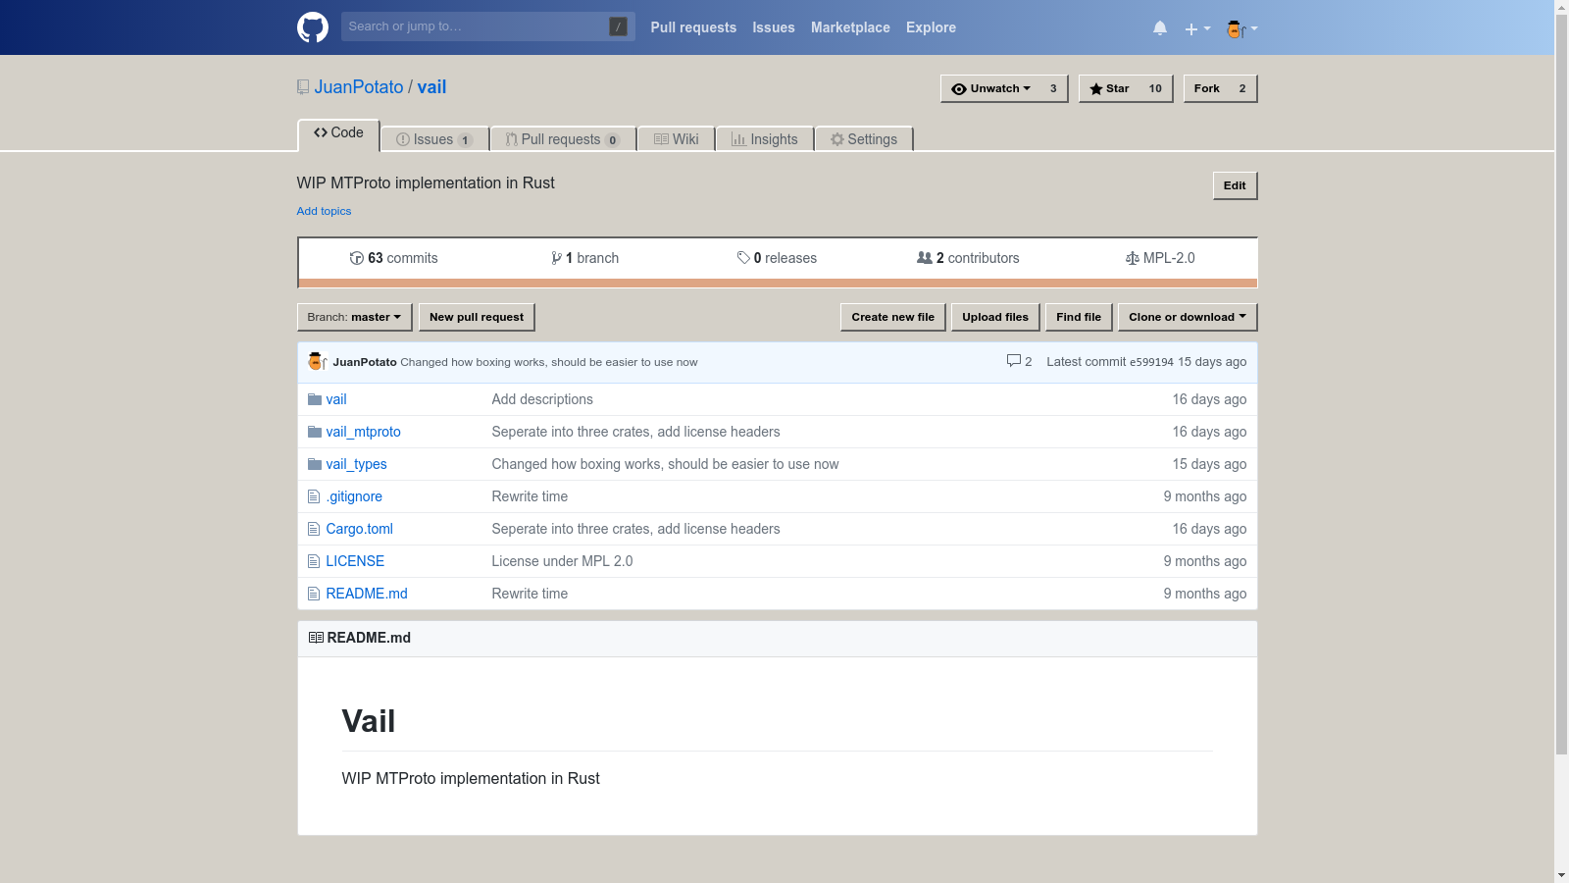View the 10 stargazers count
Viewport: 1569px width, 883px height.
click(1155, 88)
